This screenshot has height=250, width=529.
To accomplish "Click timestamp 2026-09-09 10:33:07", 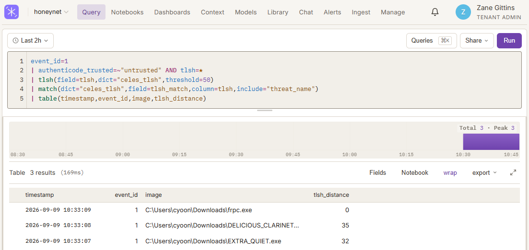I will click(x=58, y=241).
